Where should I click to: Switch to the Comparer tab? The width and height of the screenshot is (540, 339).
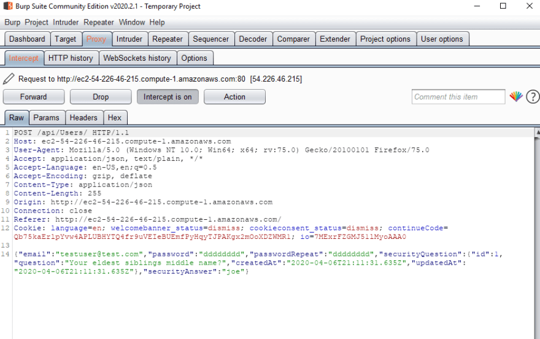click(293, 39)
